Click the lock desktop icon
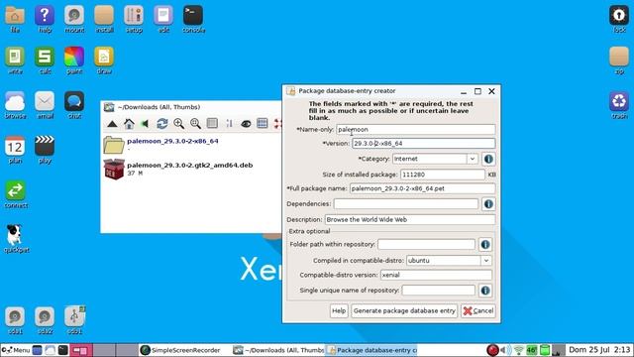Image resolution: width=634 pixels, height=357 pixels. click(x=619, y=19)
